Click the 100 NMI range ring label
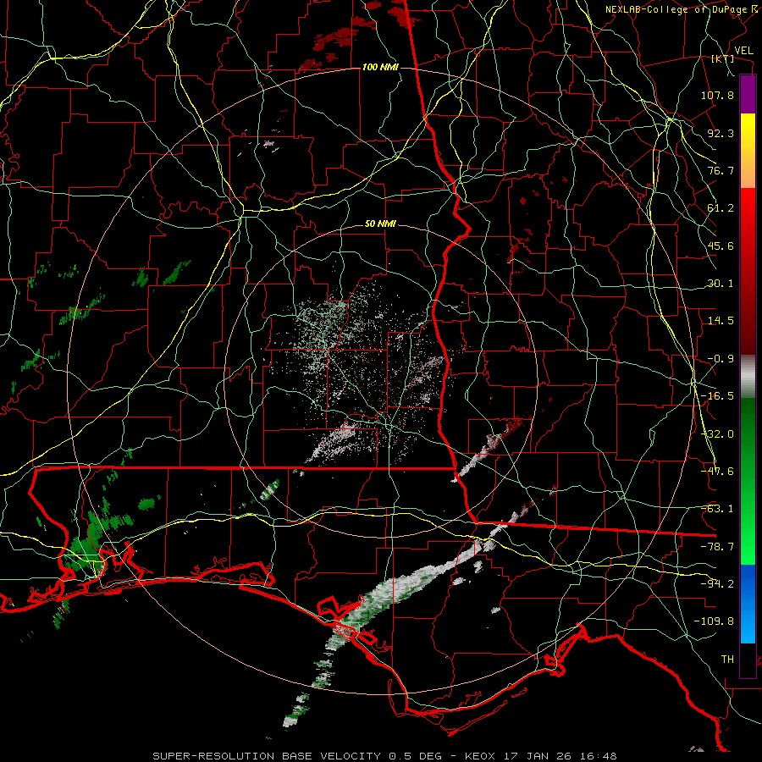The image size is (762, 762). point(380,67)
